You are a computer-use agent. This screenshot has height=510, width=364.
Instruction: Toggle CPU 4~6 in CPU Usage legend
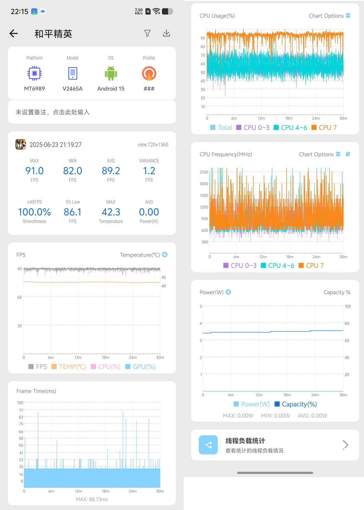coord(290,127)
